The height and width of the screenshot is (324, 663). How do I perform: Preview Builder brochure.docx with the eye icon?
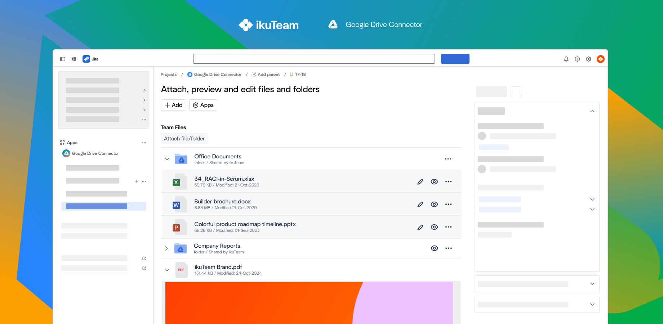[434, 204]
